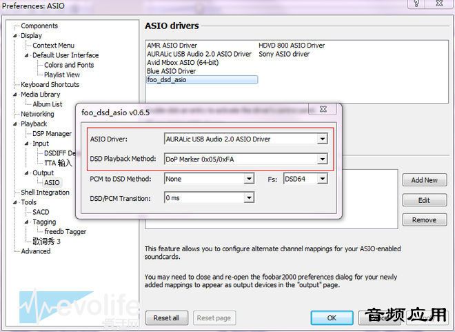455x332 pixels.
Task: Select AMR ASIO Driver in list
Action: pyautogui.click(x=172, y=46)
